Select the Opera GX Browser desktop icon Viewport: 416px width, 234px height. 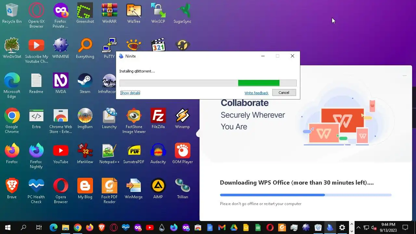[x=36, y=16]
